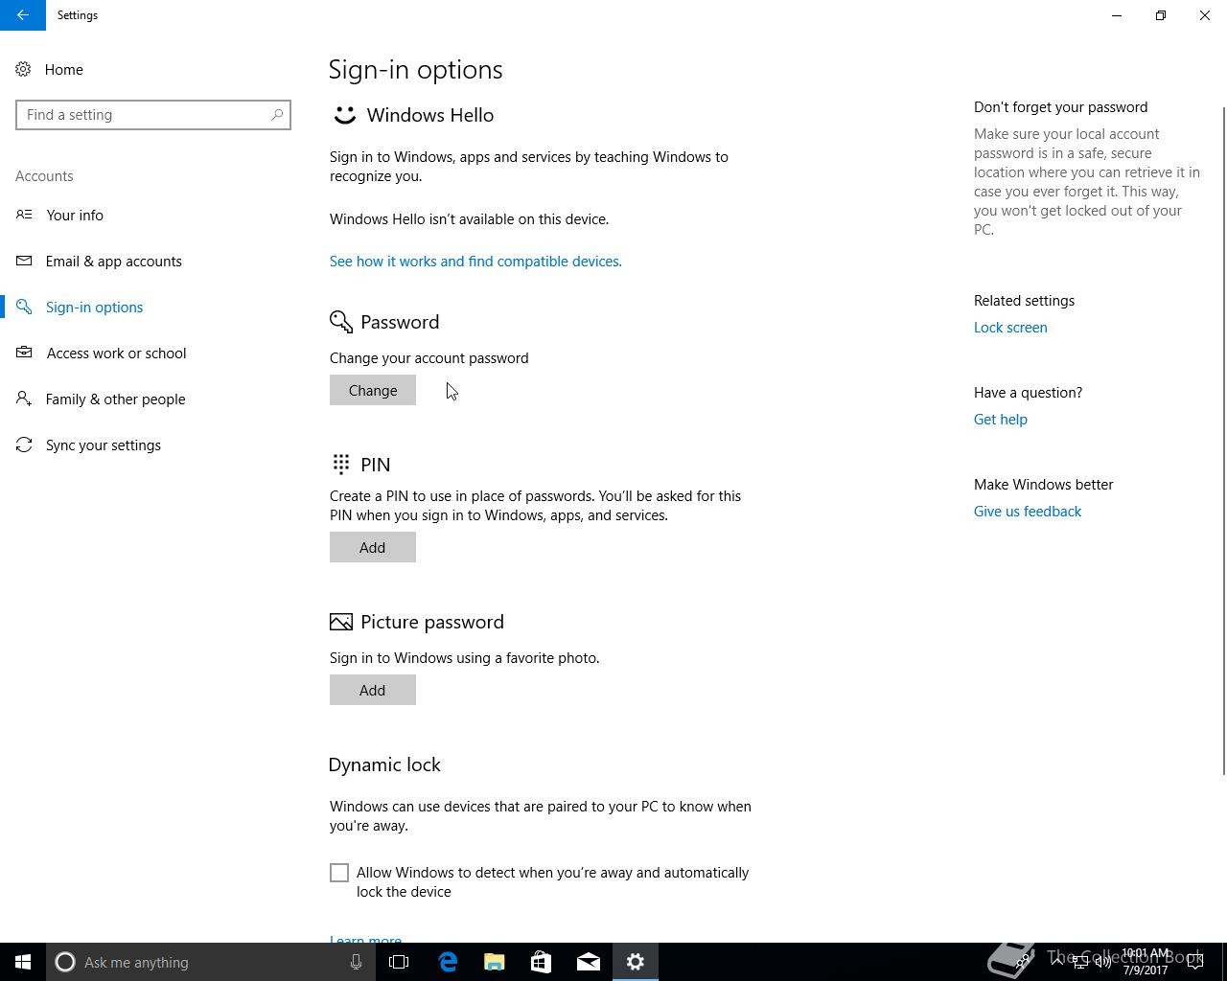This screenshot has width=1227, height=981.
Task: Click the Ask me anything search box
Action: click(x=211, y=962)
